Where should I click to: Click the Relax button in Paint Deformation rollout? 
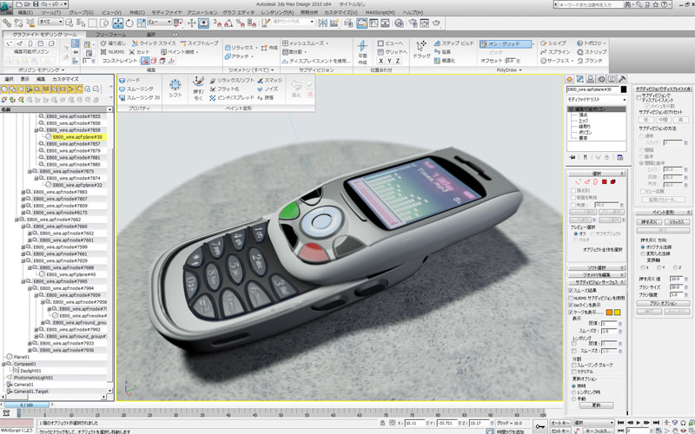(x=678, y=221)
